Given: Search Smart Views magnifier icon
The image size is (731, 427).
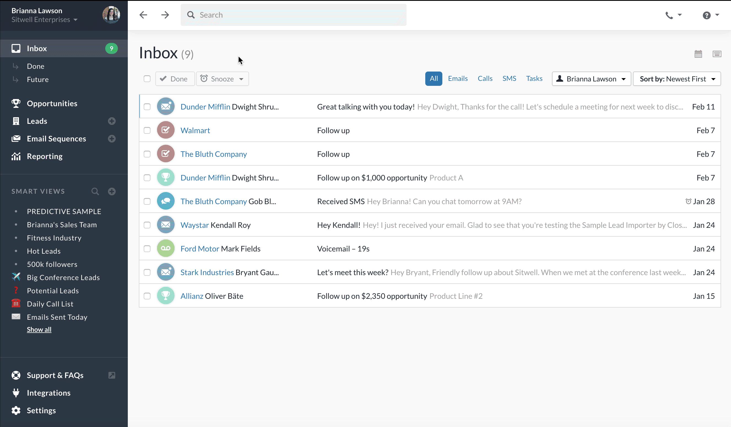Looking at the screenshot, I should (x=95, y=191).
